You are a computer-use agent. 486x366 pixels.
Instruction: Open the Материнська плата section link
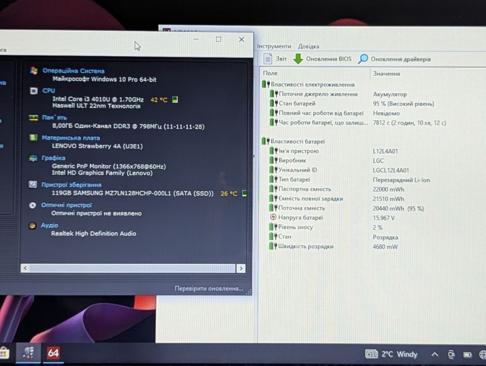click(x=71, y=138)
